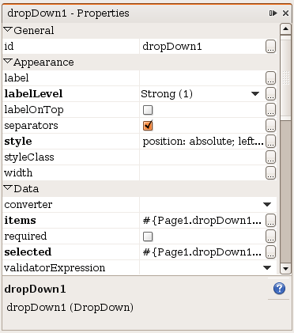294x333 pixels.
Task: Select the items property name
Action: pyautogui.click(x=20, y=221)
